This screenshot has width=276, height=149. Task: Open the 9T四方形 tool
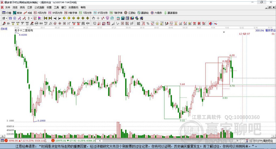pos(101,13)
